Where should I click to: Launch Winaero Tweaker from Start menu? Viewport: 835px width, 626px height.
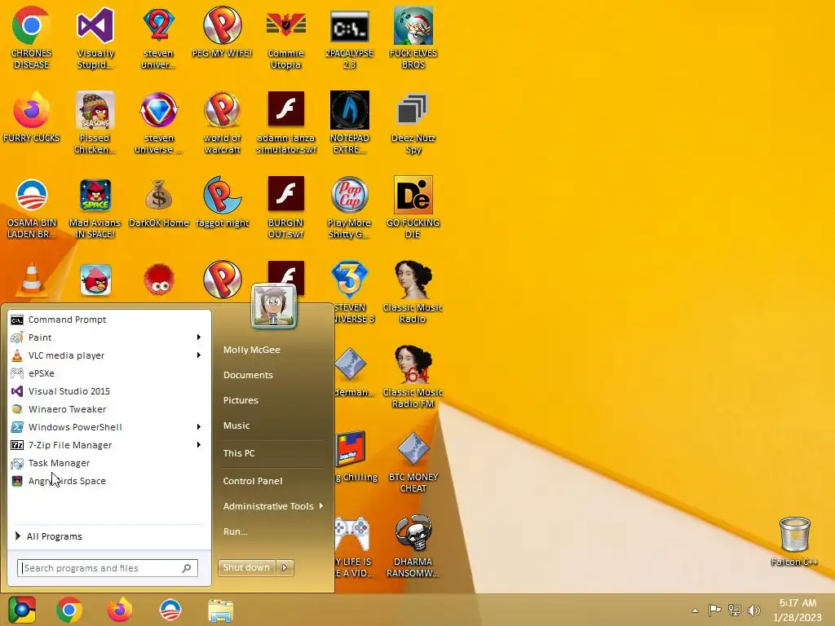point(110,409)
